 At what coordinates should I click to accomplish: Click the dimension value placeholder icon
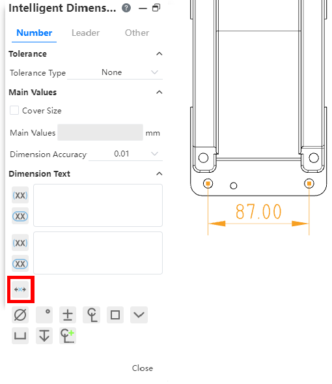(20, 289)
